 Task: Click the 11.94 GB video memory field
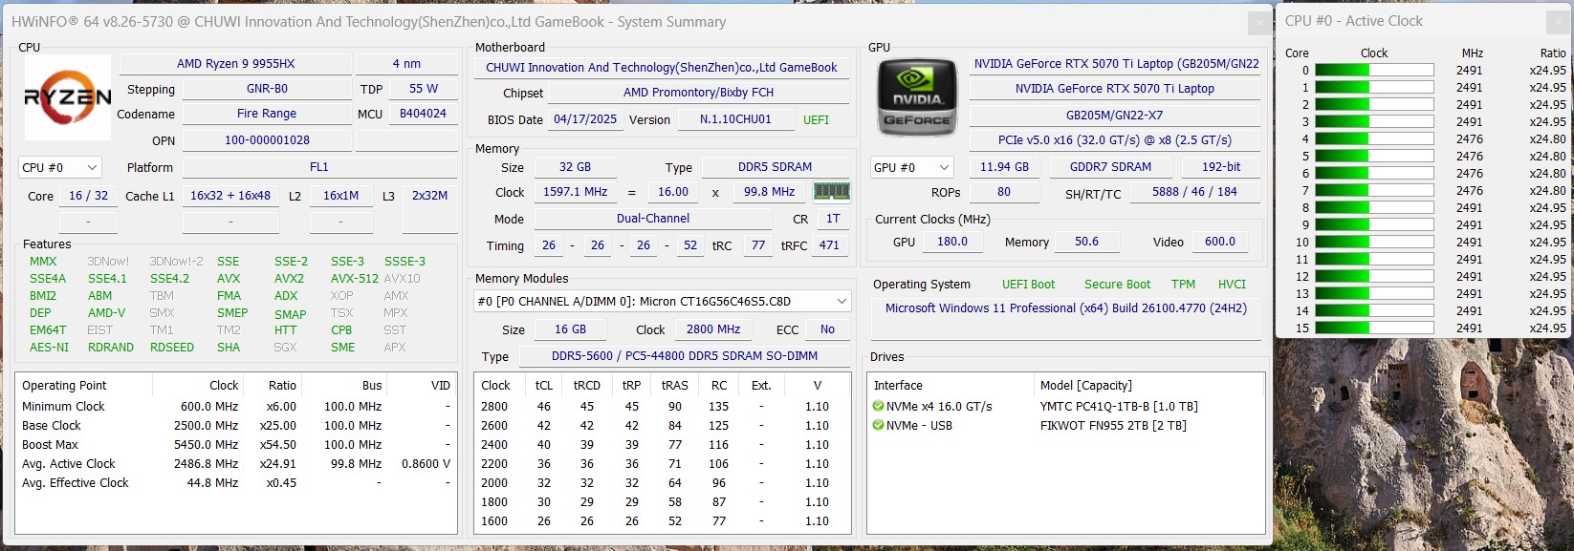click(x=1004, y=167)
